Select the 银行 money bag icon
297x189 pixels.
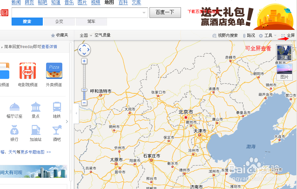click(x=14, y=130)
